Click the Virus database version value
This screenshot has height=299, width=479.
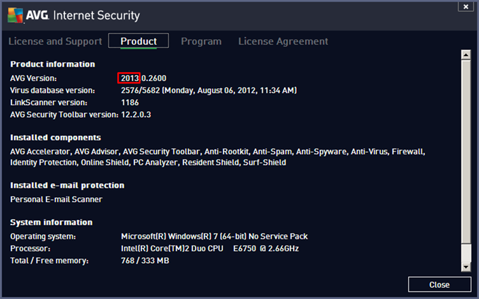coord(209,91)
